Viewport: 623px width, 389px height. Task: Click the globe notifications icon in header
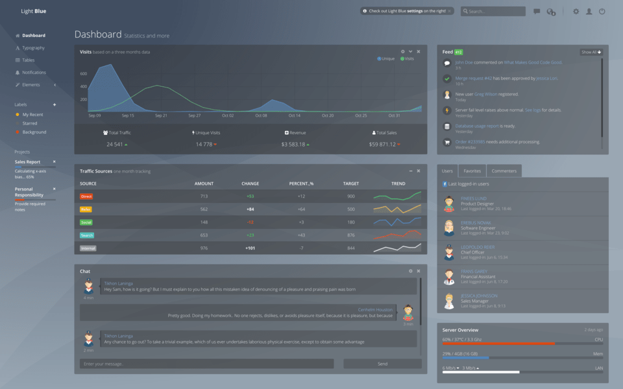click(551, 11)
